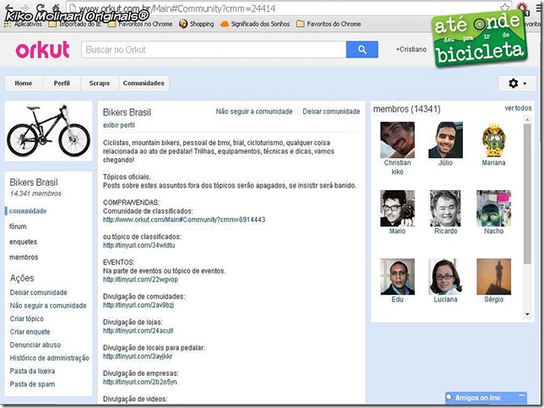
Task: Open Pasta da lixeira
Action: (32, 371)
